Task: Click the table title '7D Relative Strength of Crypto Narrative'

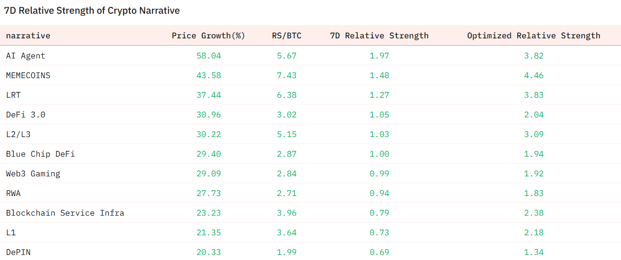Action: click(x=92, y=11)
